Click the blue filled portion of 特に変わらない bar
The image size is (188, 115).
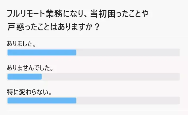point(42,101)
